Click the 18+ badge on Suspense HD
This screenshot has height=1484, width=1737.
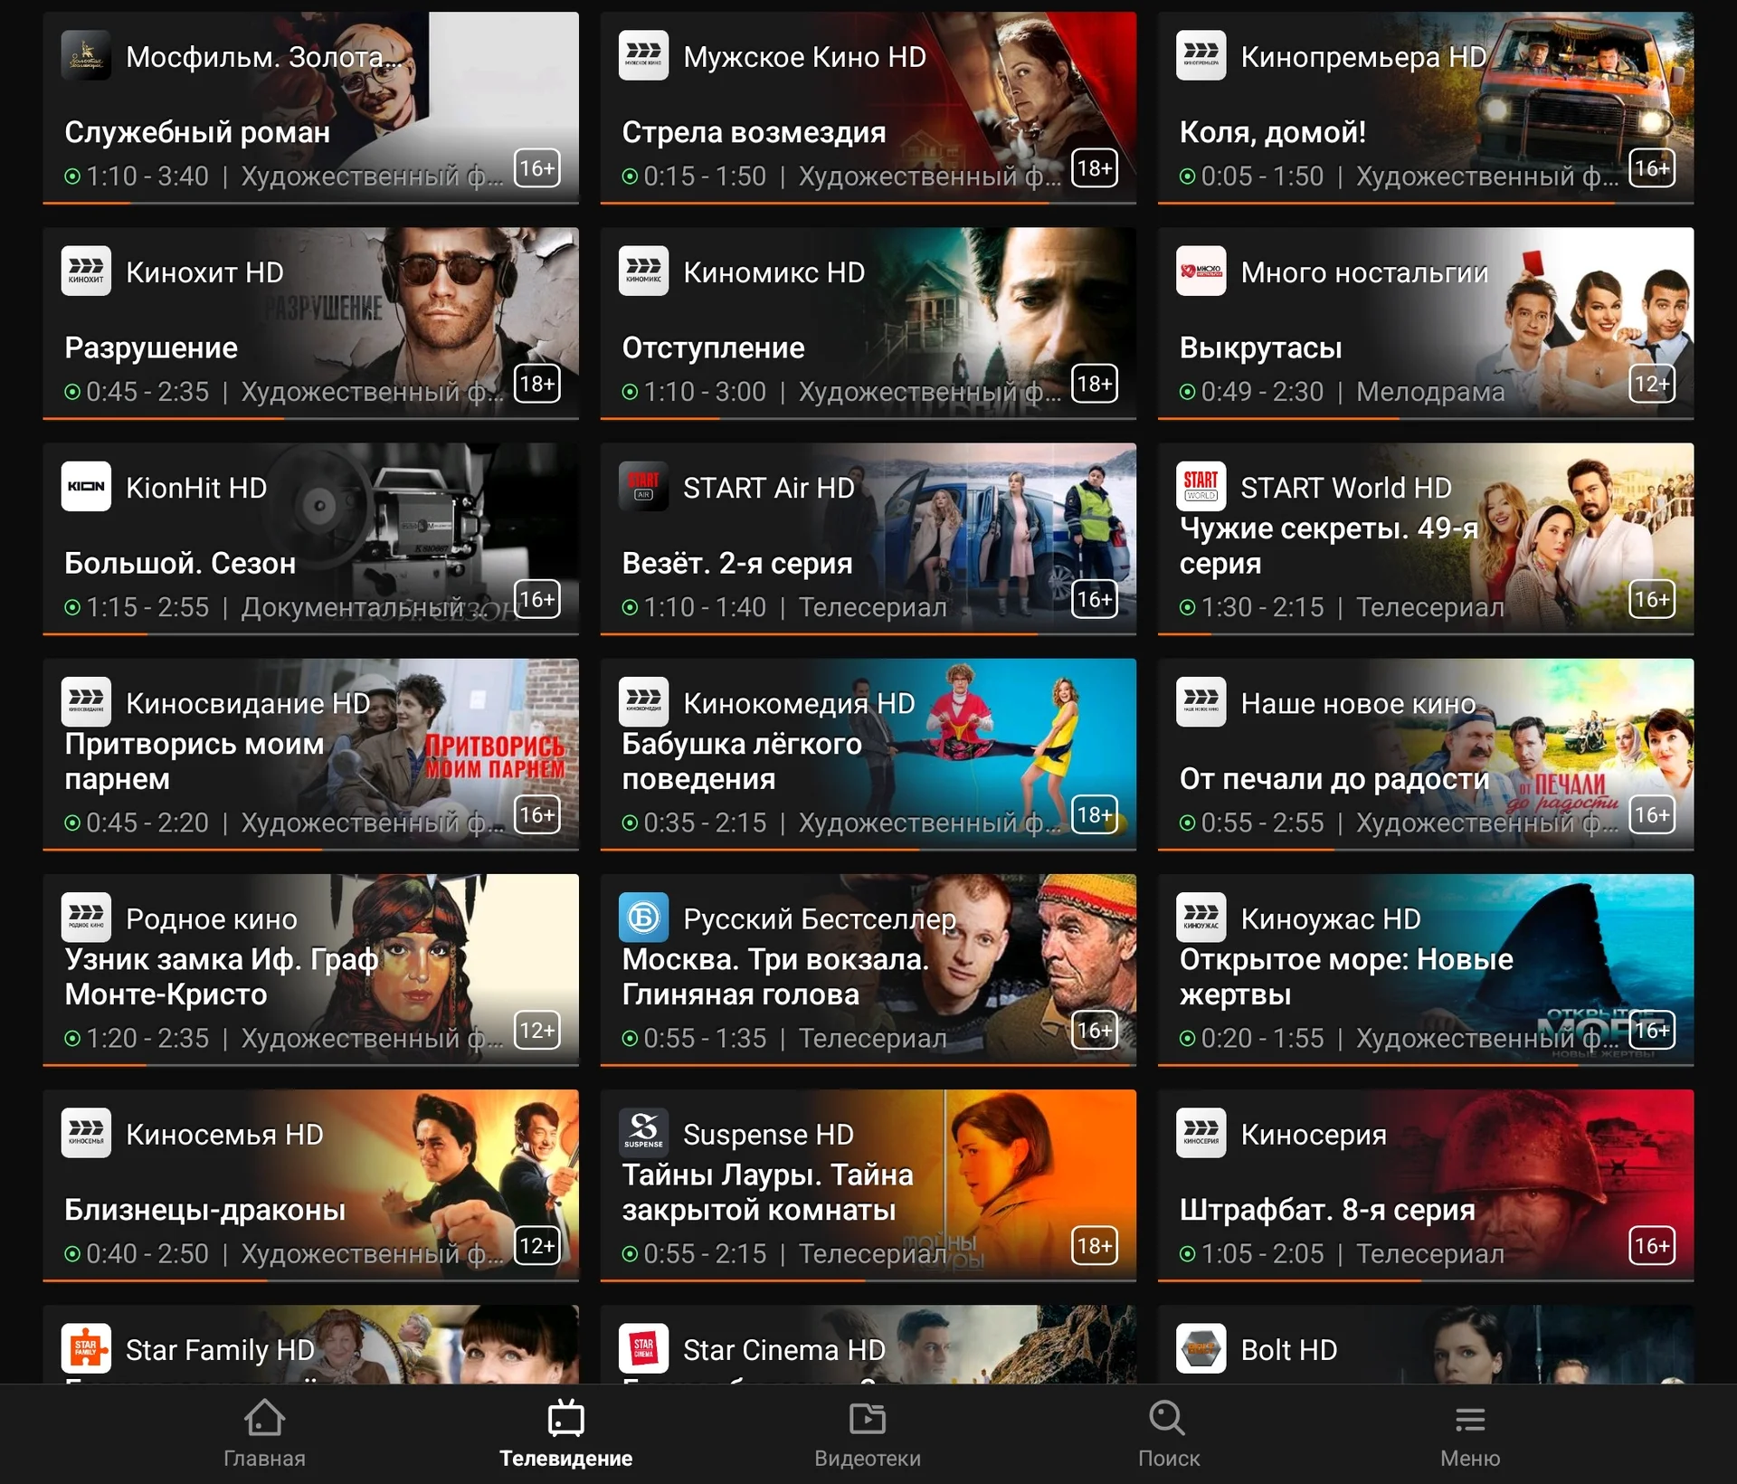tap(1094, 1245)
